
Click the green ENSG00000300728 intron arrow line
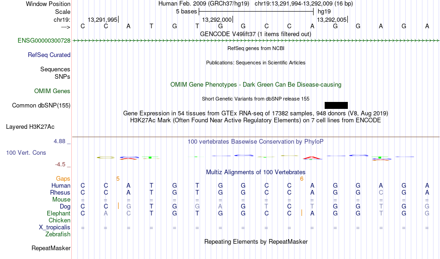point(256,41)
